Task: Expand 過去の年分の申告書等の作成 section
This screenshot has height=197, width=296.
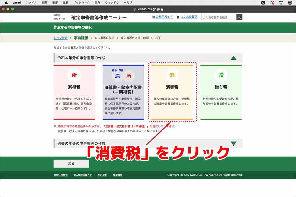Action: (x=148, y=143)
